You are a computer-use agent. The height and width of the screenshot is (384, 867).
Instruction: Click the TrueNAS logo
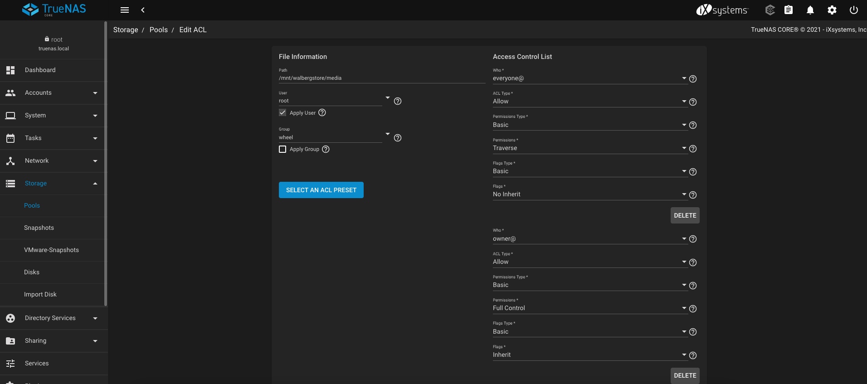point(54,10)
